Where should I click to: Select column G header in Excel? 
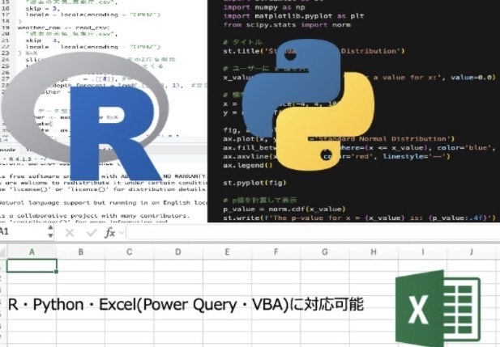[325, 252]
